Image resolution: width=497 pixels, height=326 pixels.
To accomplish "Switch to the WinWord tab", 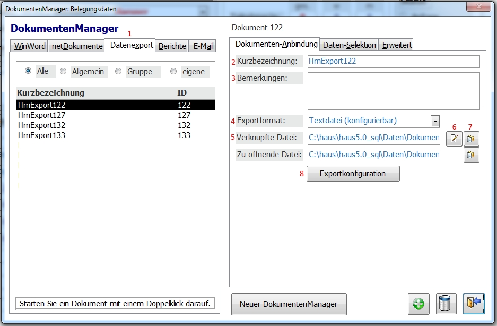I will pos(30,46).
